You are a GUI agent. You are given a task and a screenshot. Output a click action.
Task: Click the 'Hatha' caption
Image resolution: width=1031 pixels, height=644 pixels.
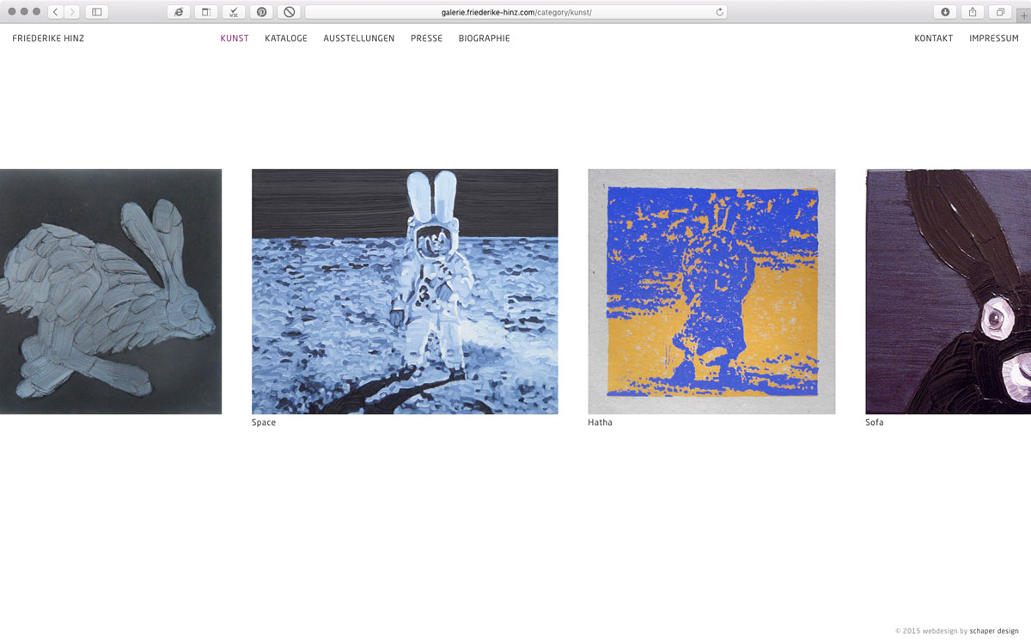point(600,422)
